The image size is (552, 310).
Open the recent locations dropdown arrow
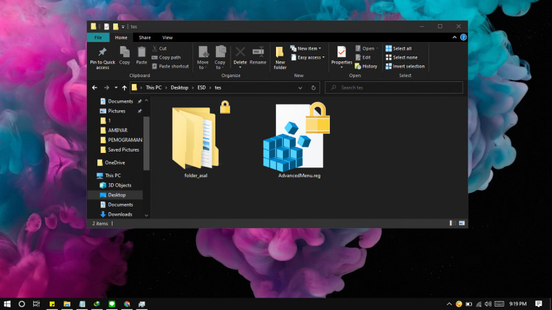click(x=116, y=87)
